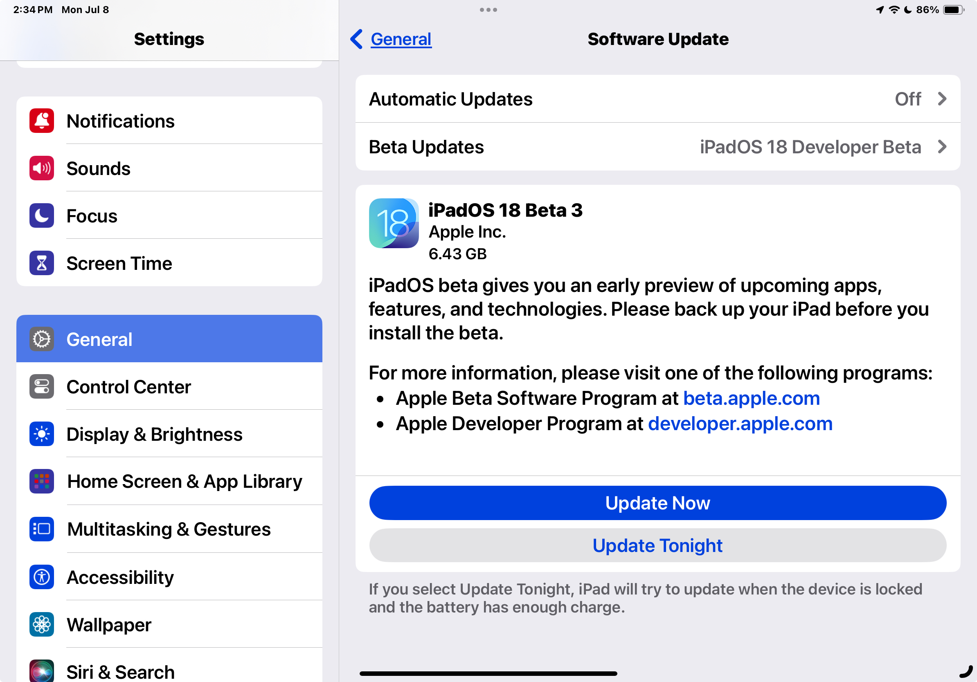Tap the Siri & Search icon
This screenshot has width=977, height=682.
pos(41,671)
